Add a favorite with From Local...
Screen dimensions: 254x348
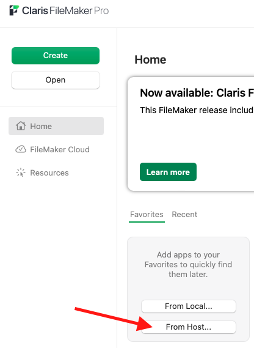pos(189,306)
